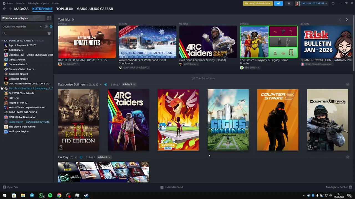
Task: Open Oyunlar ve Yazılımlar filter dropdown
Action: point(22,27)
